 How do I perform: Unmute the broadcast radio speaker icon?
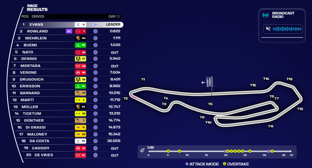pos(268,29)
